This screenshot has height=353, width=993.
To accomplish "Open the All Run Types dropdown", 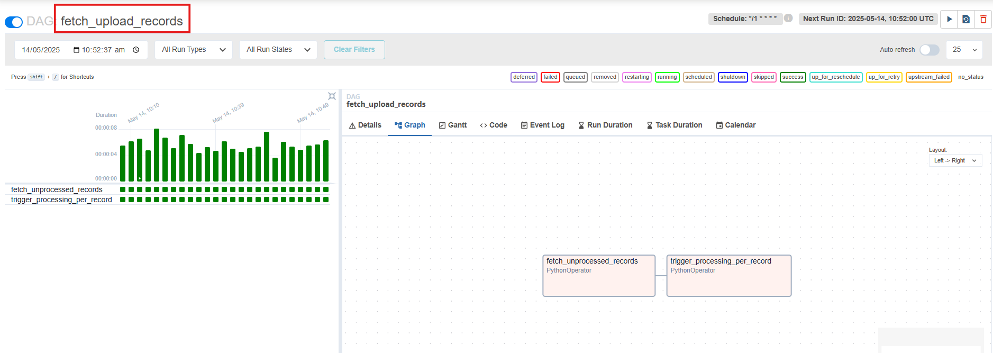I will [194, 50].
